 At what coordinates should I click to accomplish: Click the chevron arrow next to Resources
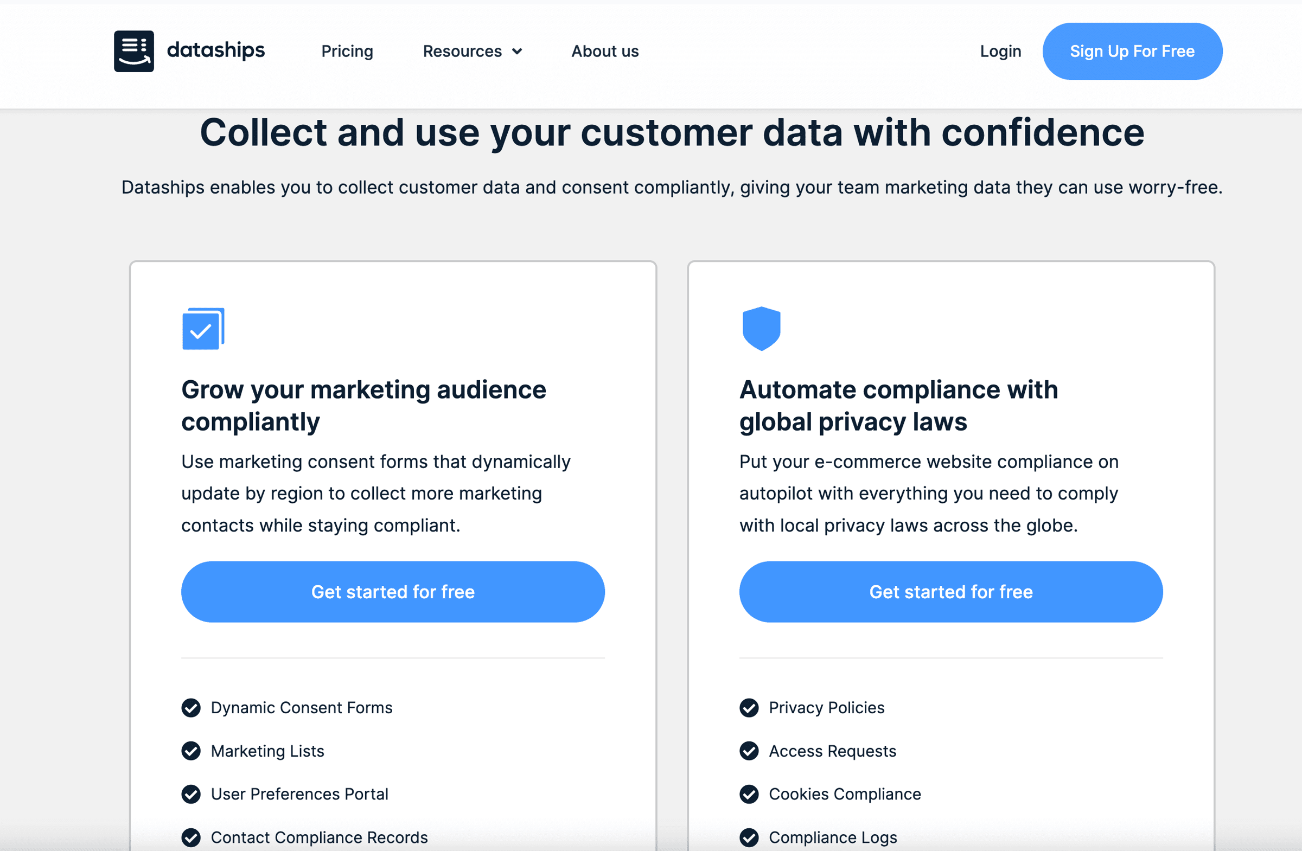click(518, 51)
